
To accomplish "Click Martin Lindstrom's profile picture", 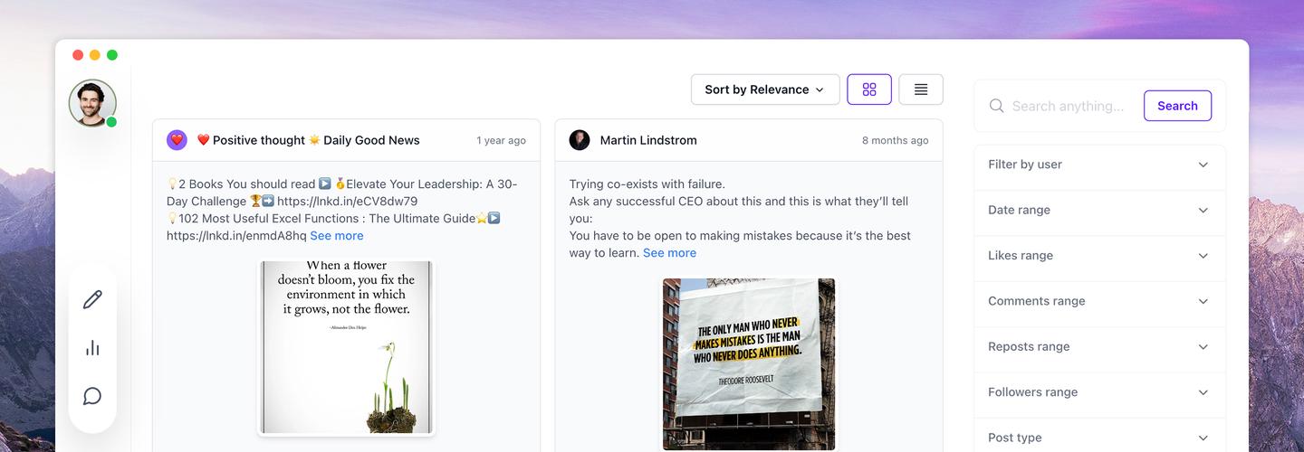I will [580, 140].
